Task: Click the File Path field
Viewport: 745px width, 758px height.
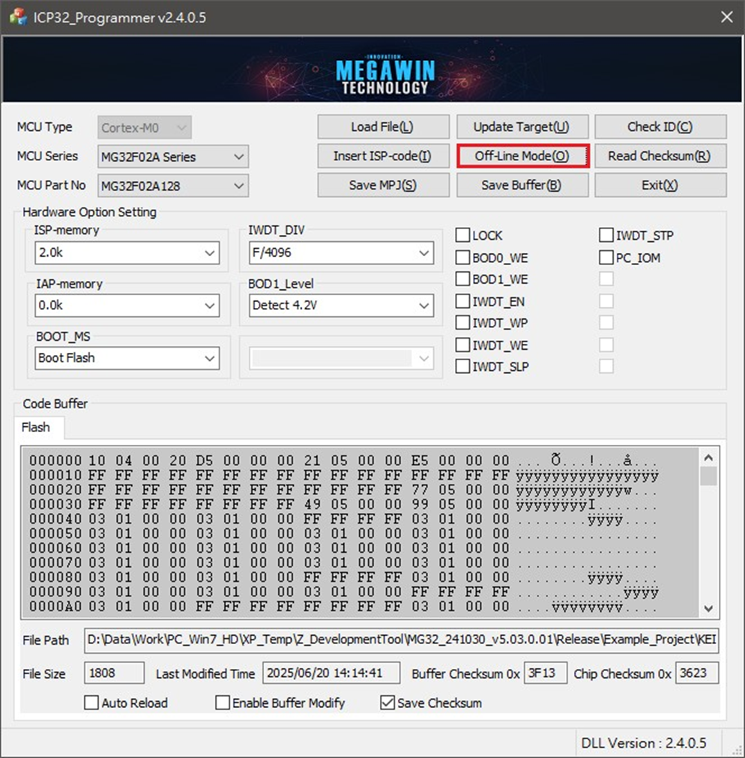Action: 402,640
